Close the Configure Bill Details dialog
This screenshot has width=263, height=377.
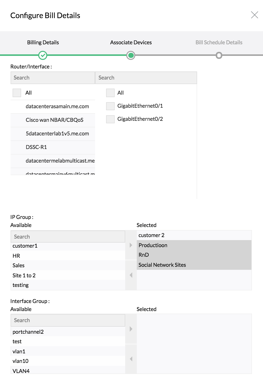(254, 15)
